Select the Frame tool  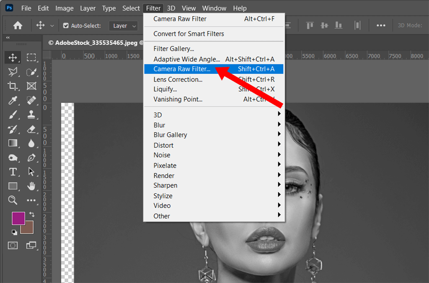tap(31, 86)
